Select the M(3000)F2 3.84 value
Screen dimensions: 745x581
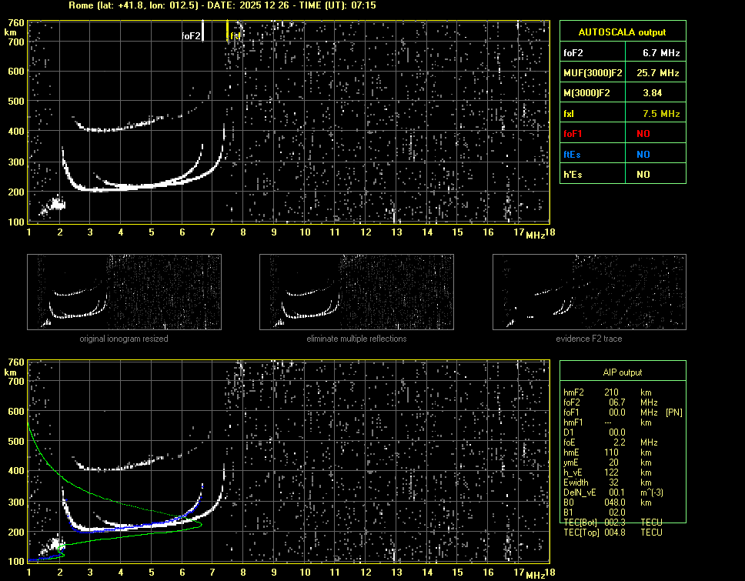point(653,93)
